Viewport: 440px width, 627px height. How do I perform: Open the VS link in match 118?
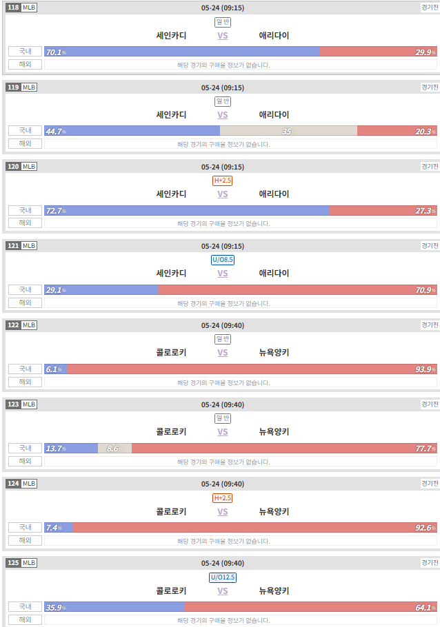pyautogui.click(x=223, y=36)
